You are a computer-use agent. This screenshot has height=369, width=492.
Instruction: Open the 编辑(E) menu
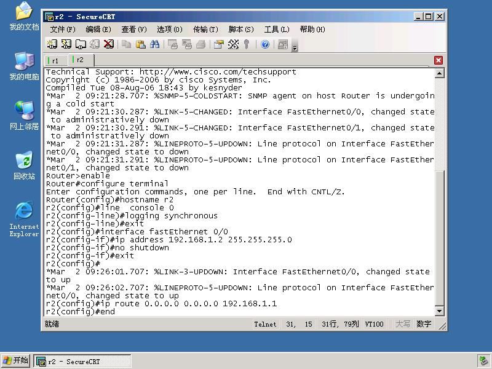(x=98, y=30)
